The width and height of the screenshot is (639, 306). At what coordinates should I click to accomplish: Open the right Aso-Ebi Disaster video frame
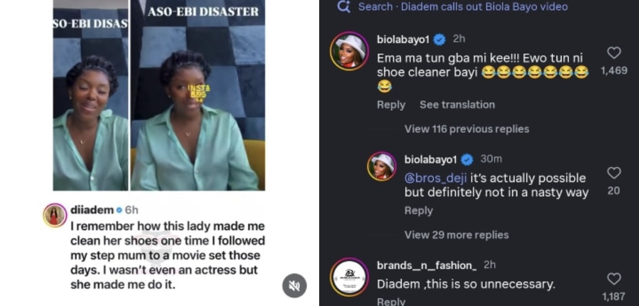click(198, 95)
